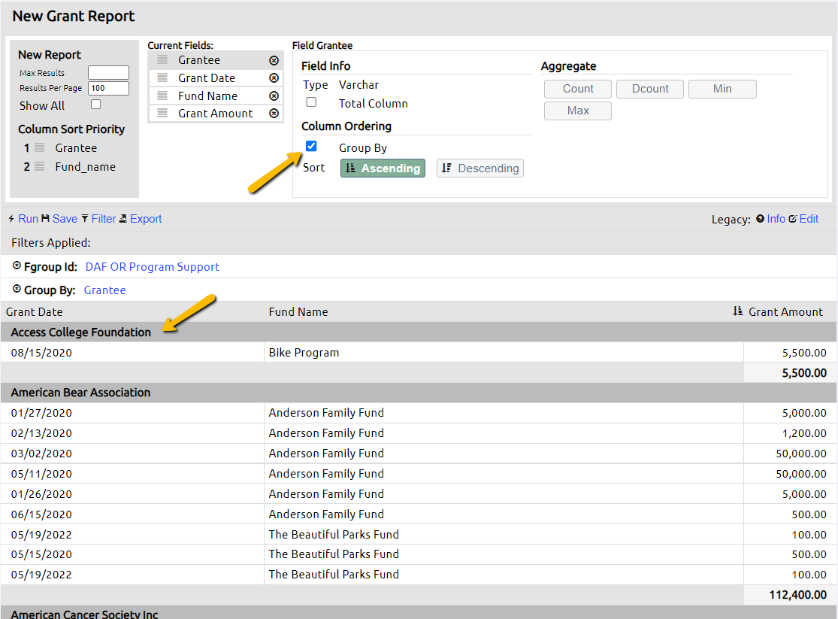The image size is (838, 619).
Task: Select the Grant Date field in Current Fields
Action: (216, 78)
